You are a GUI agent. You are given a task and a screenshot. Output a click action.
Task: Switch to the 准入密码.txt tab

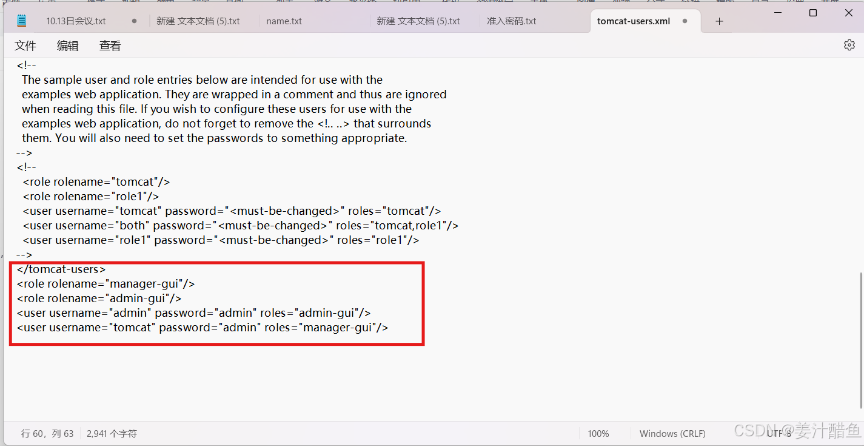(x=512, y=21)
